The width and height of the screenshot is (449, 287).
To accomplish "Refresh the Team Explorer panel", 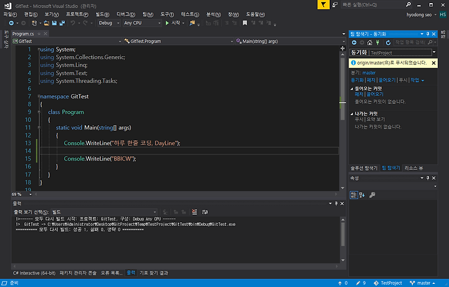I will (388, 42).
